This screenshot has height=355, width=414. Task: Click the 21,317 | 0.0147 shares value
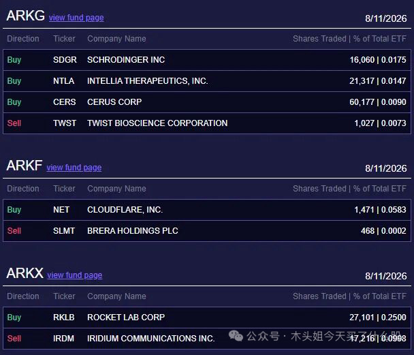click(x=378, y=81)
